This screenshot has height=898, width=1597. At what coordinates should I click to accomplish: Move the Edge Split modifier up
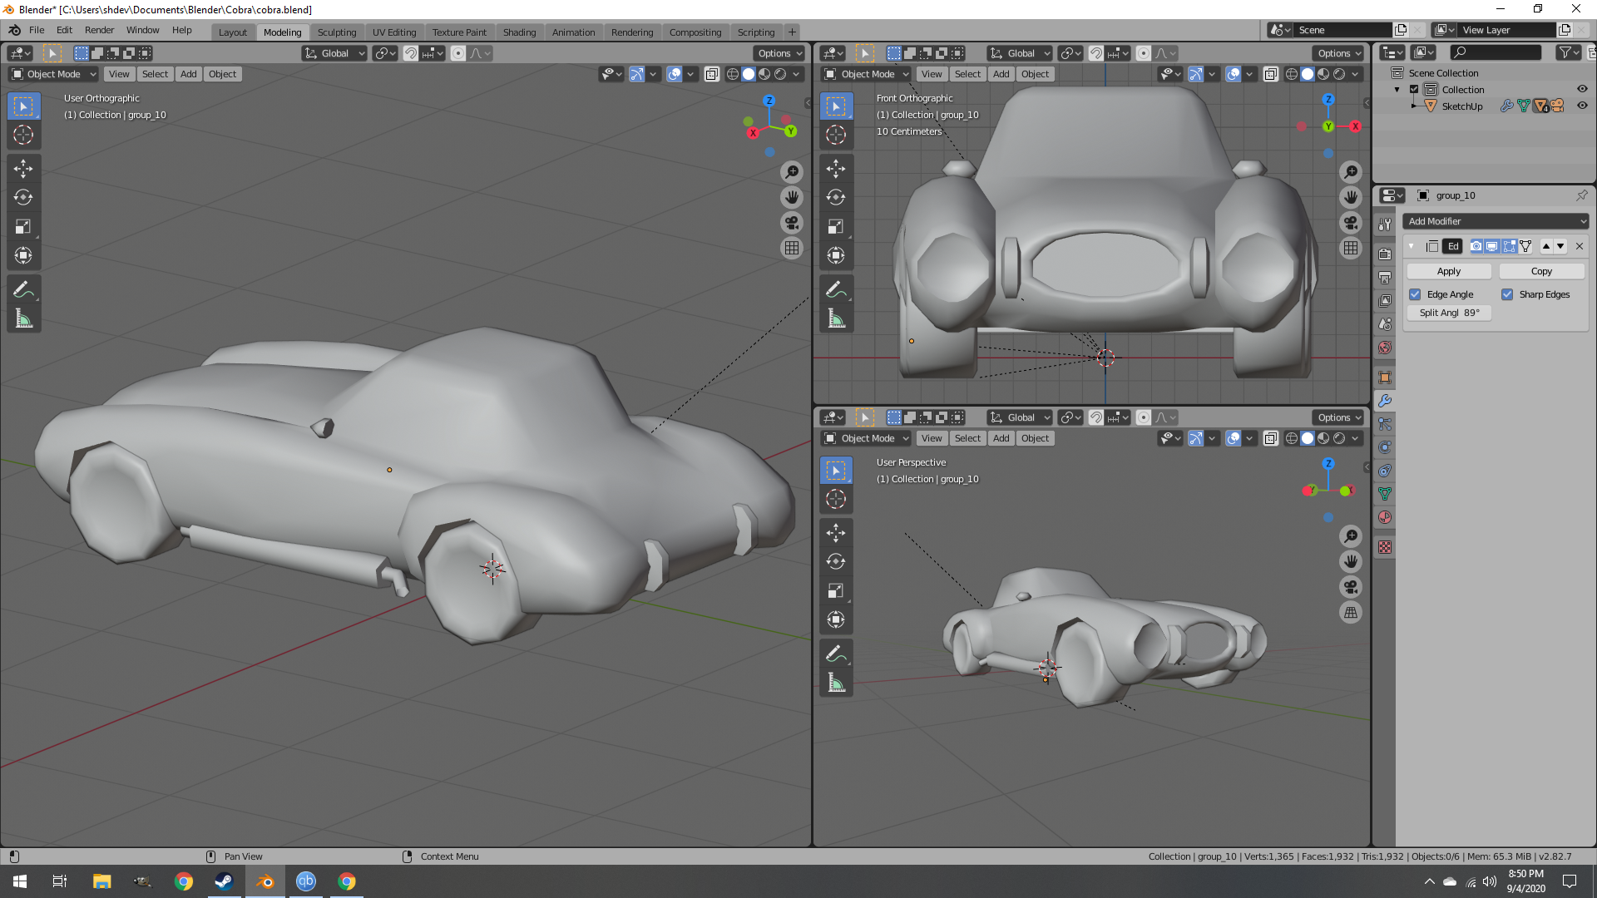[x=1546, y=246]
